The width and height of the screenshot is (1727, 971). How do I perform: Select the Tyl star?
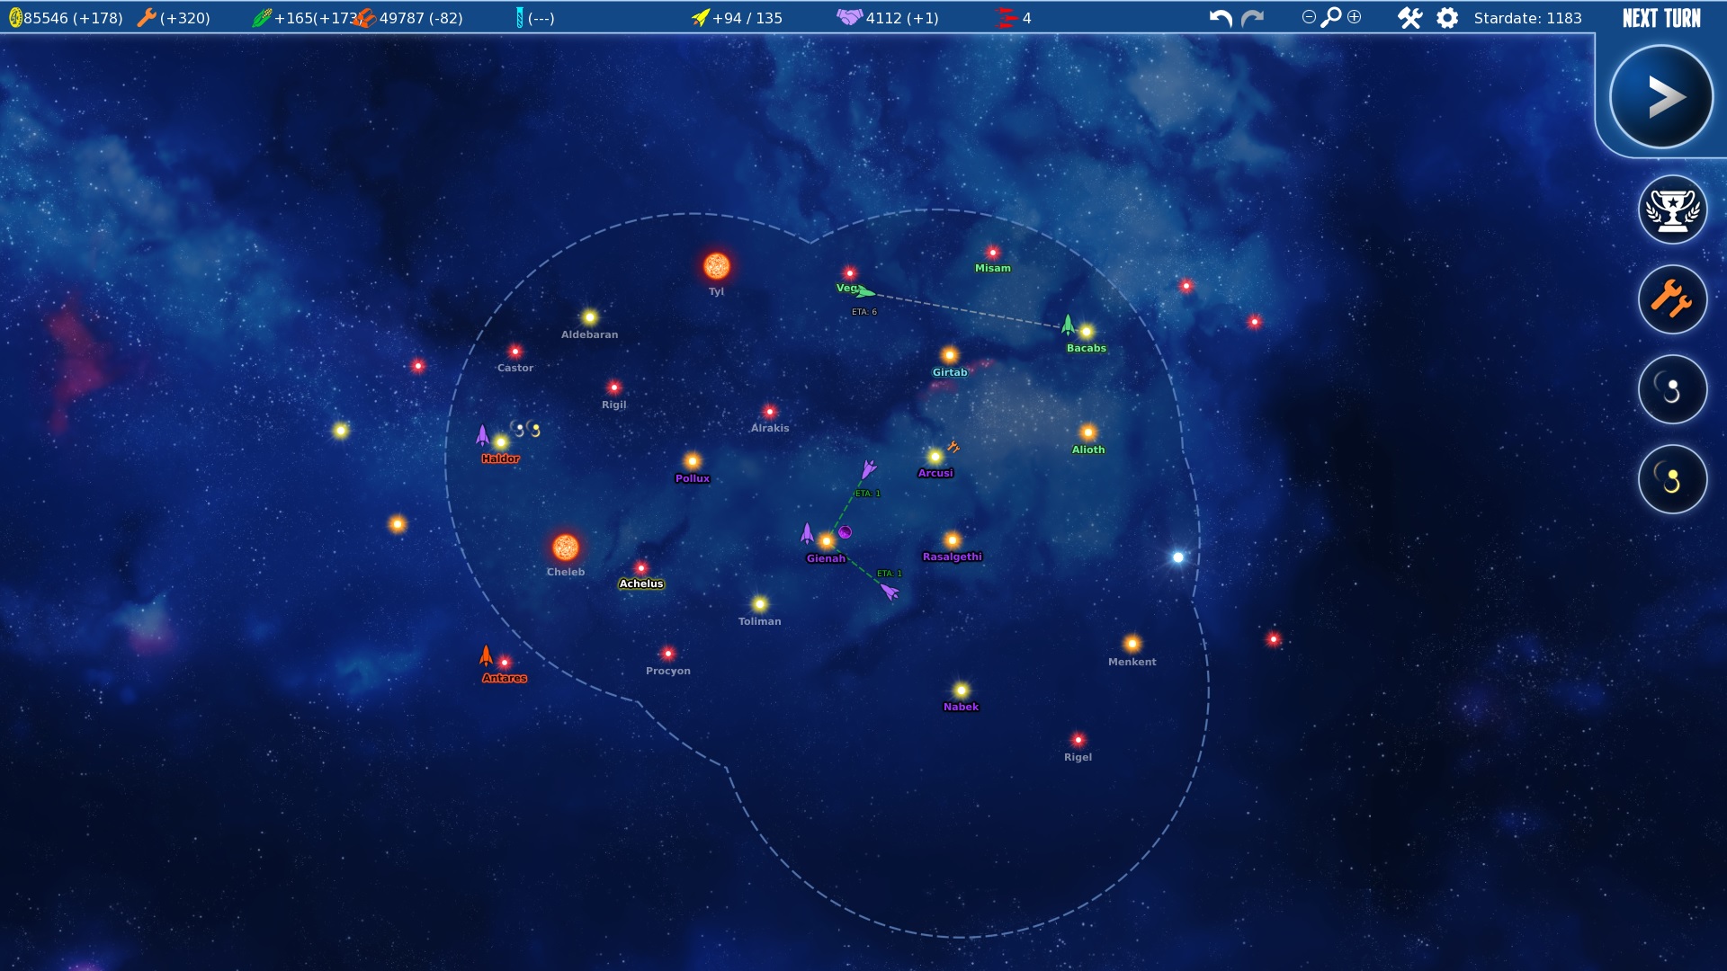[716, 266]
